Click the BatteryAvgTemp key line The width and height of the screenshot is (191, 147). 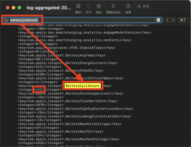(62, 55)
